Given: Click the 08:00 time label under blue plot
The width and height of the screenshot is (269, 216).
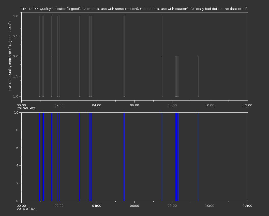Looking at the screenshot, I should point(172,206).
